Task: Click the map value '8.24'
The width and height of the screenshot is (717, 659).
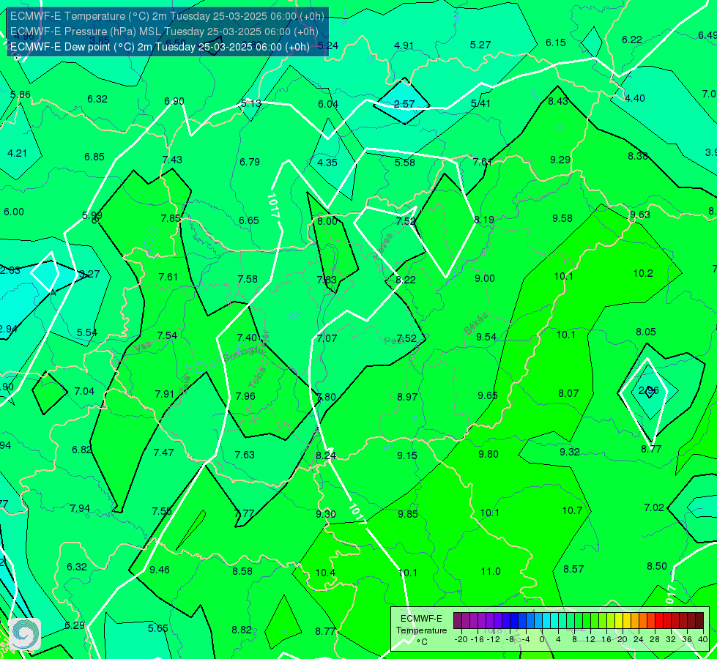Action: [326, 455]
